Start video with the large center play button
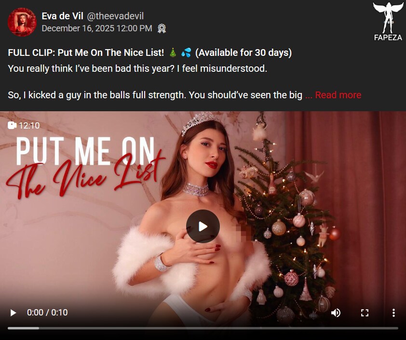406x340 pixels. [x=203, y=226]
